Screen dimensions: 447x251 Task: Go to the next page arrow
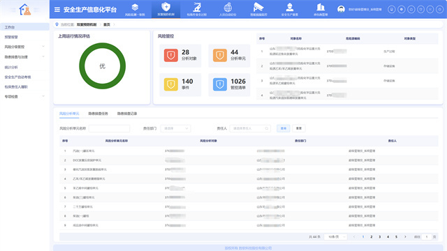[405, 237]
